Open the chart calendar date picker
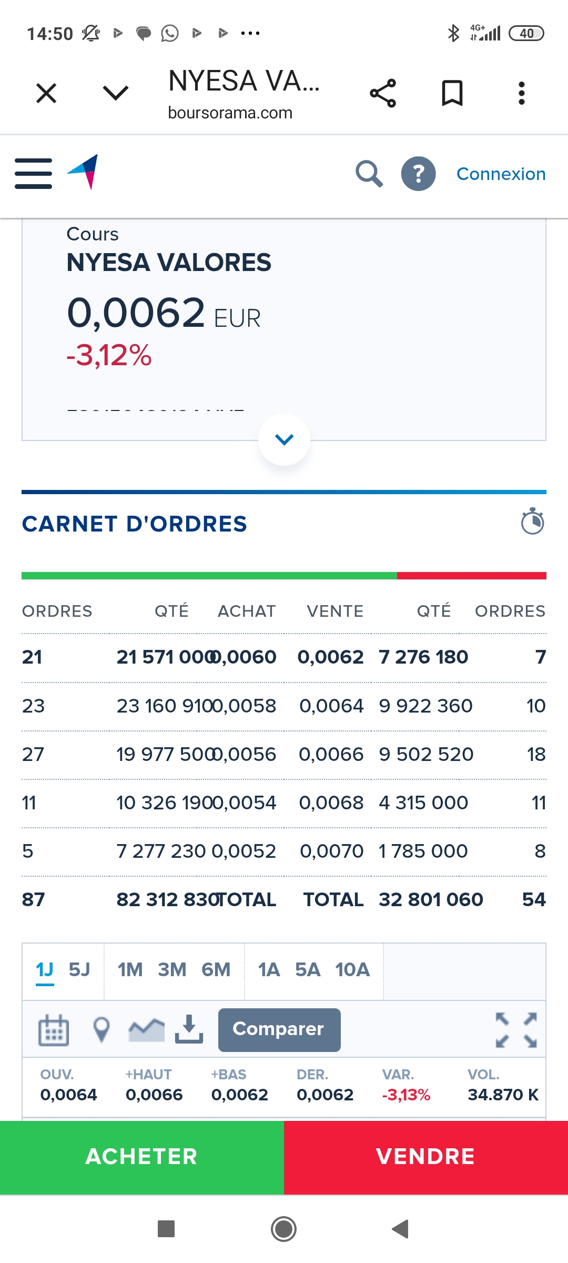 (54, 1030)
